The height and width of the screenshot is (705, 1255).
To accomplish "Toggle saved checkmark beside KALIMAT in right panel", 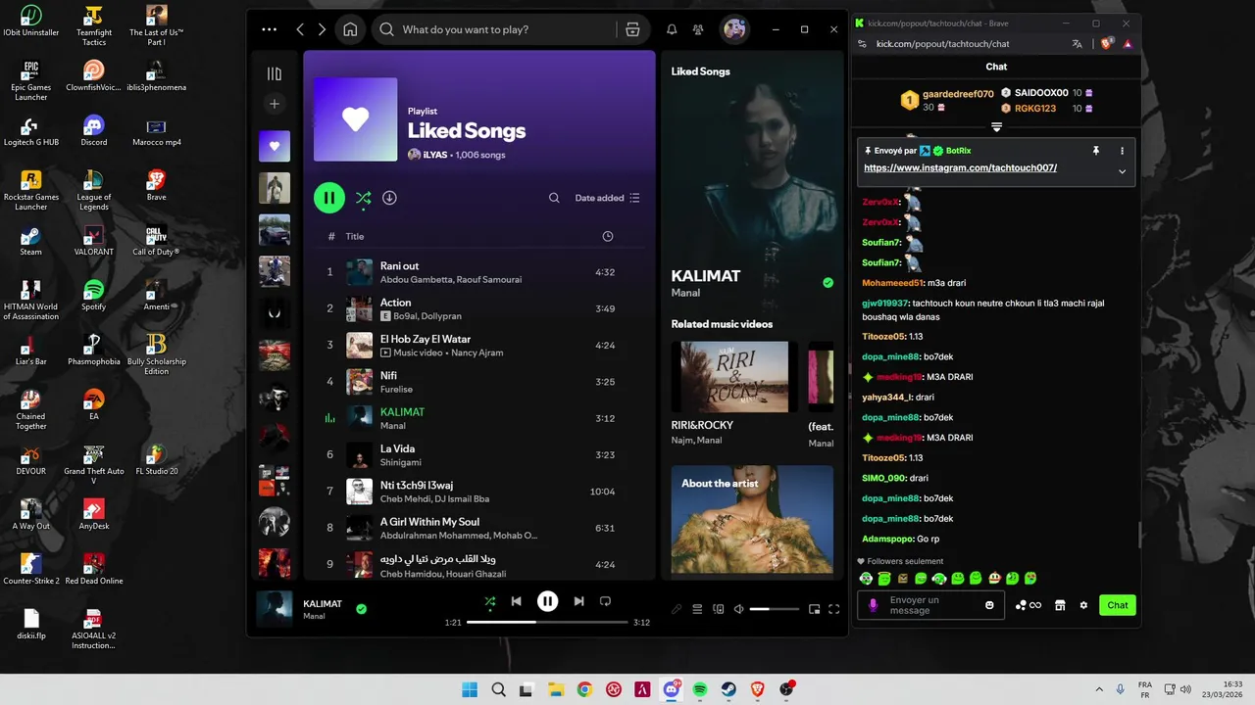I will [x=828, y=283].
